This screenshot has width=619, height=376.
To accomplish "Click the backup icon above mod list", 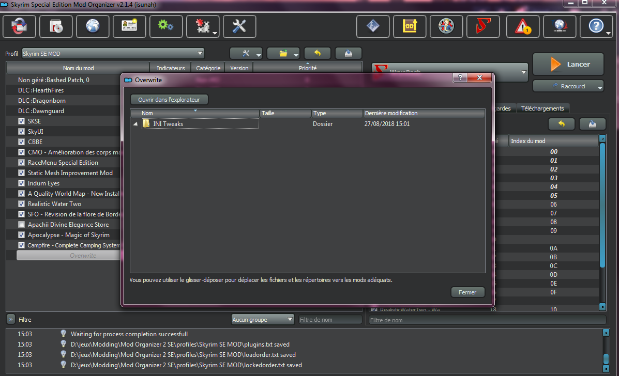I will 348,53.
